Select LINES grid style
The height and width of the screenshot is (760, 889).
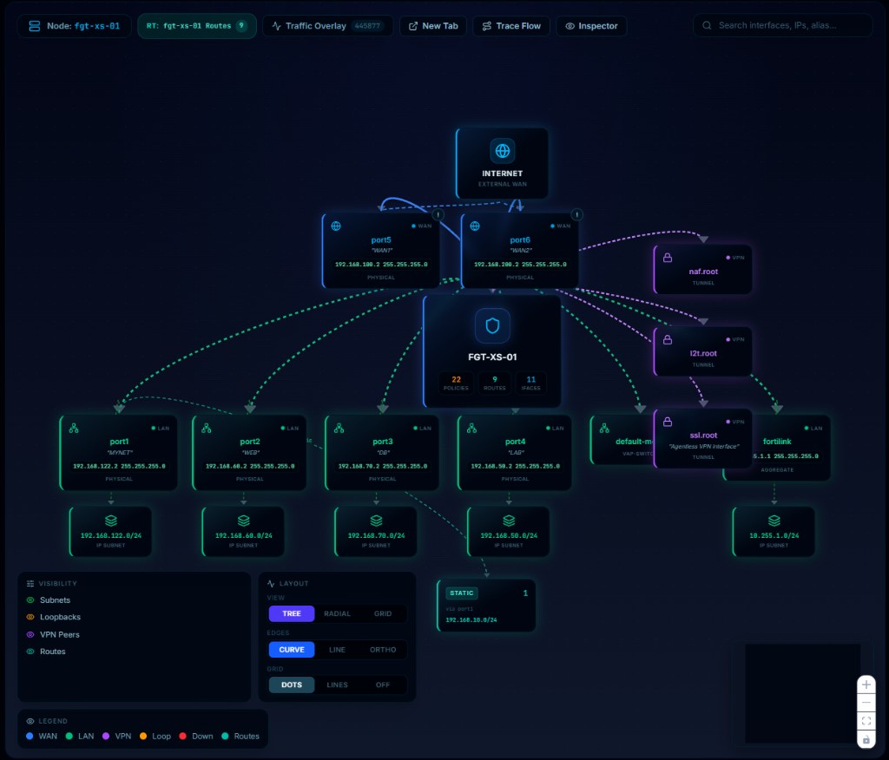(338, 685)
